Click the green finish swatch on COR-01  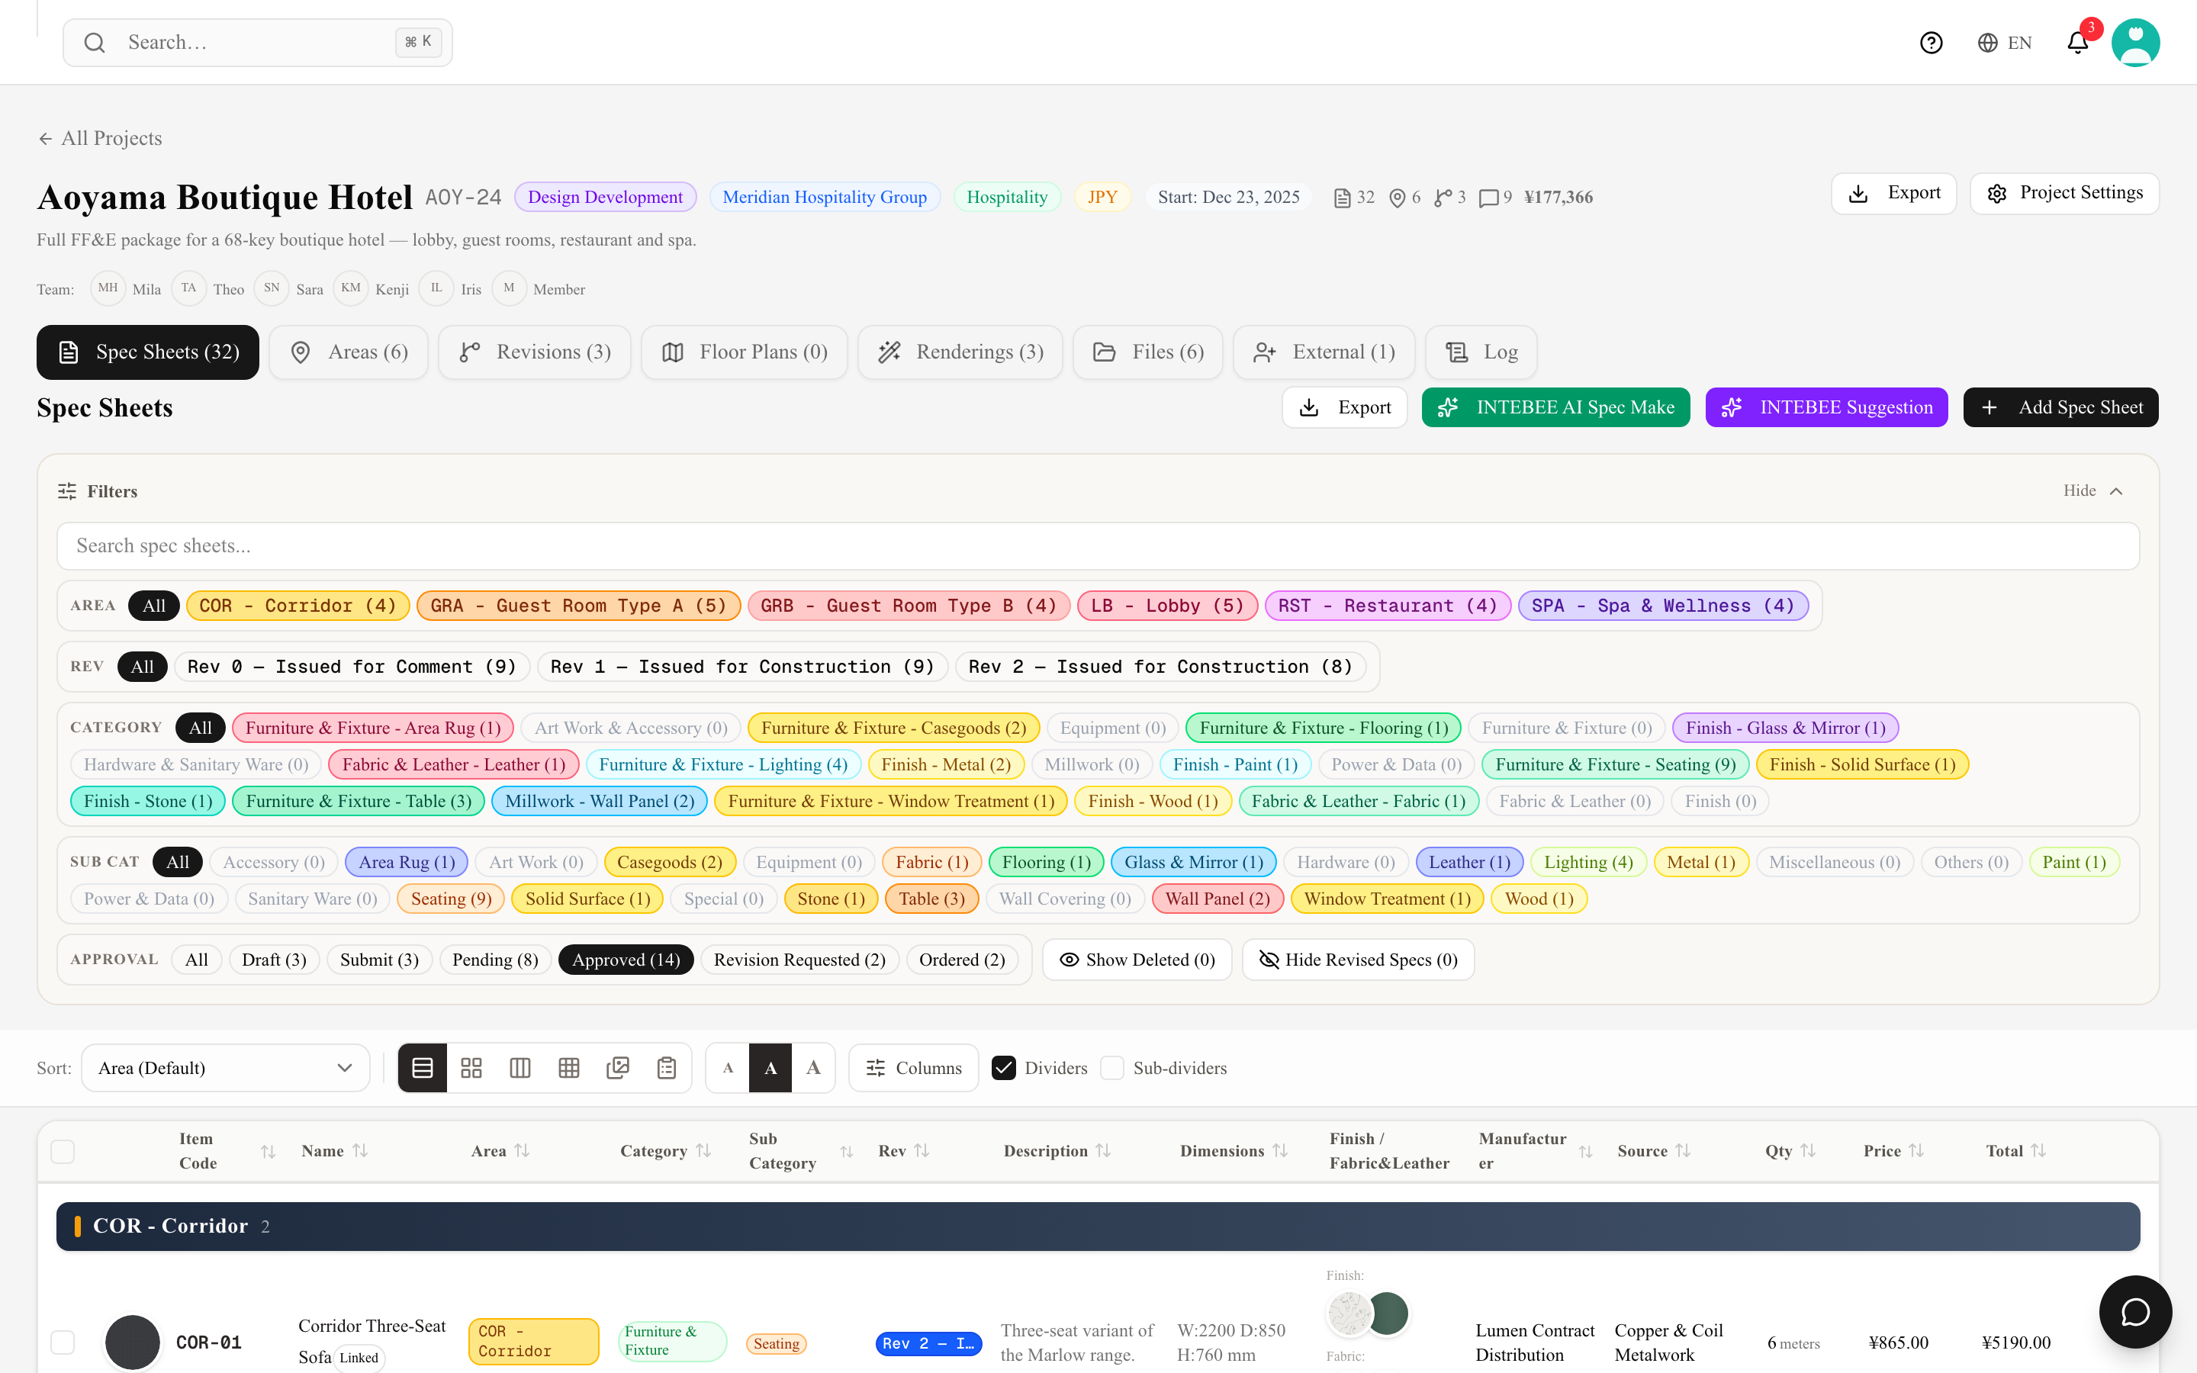1388,1313
